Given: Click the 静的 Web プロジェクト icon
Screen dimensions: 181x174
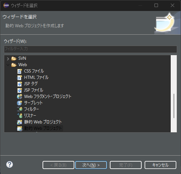Looking at the screenshot, I should tap(19, 122).
